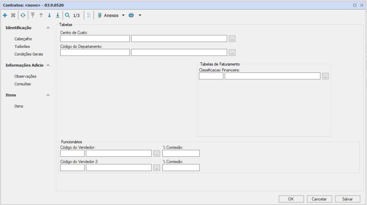Screen dimensions: 367x205
Task: Click the plus icon to add new record
Action: [x=5, y=15]
